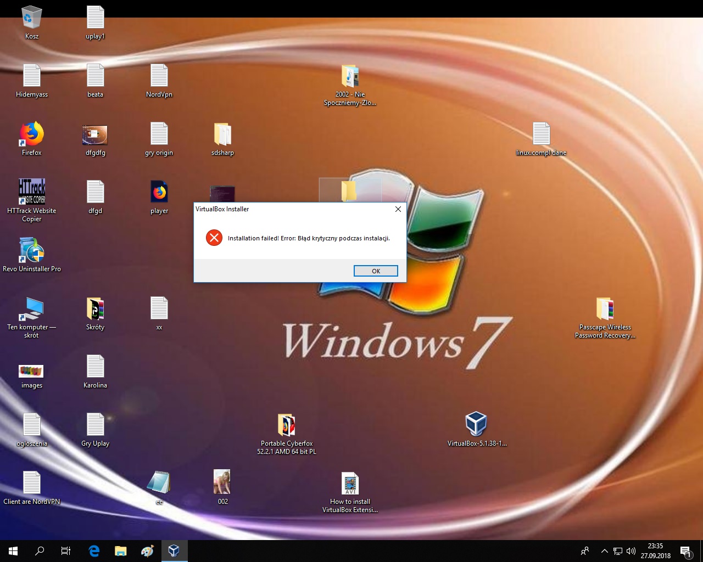Open Microsoft Edge from the taskbar
This screenshot has width=703, height=562.
coord(94,551)
